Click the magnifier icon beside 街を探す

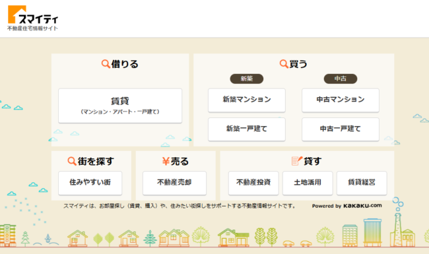click(x=72, y=161)
